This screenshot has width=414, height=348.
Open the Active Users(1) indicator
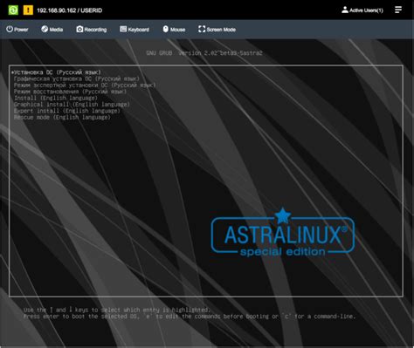362,10
